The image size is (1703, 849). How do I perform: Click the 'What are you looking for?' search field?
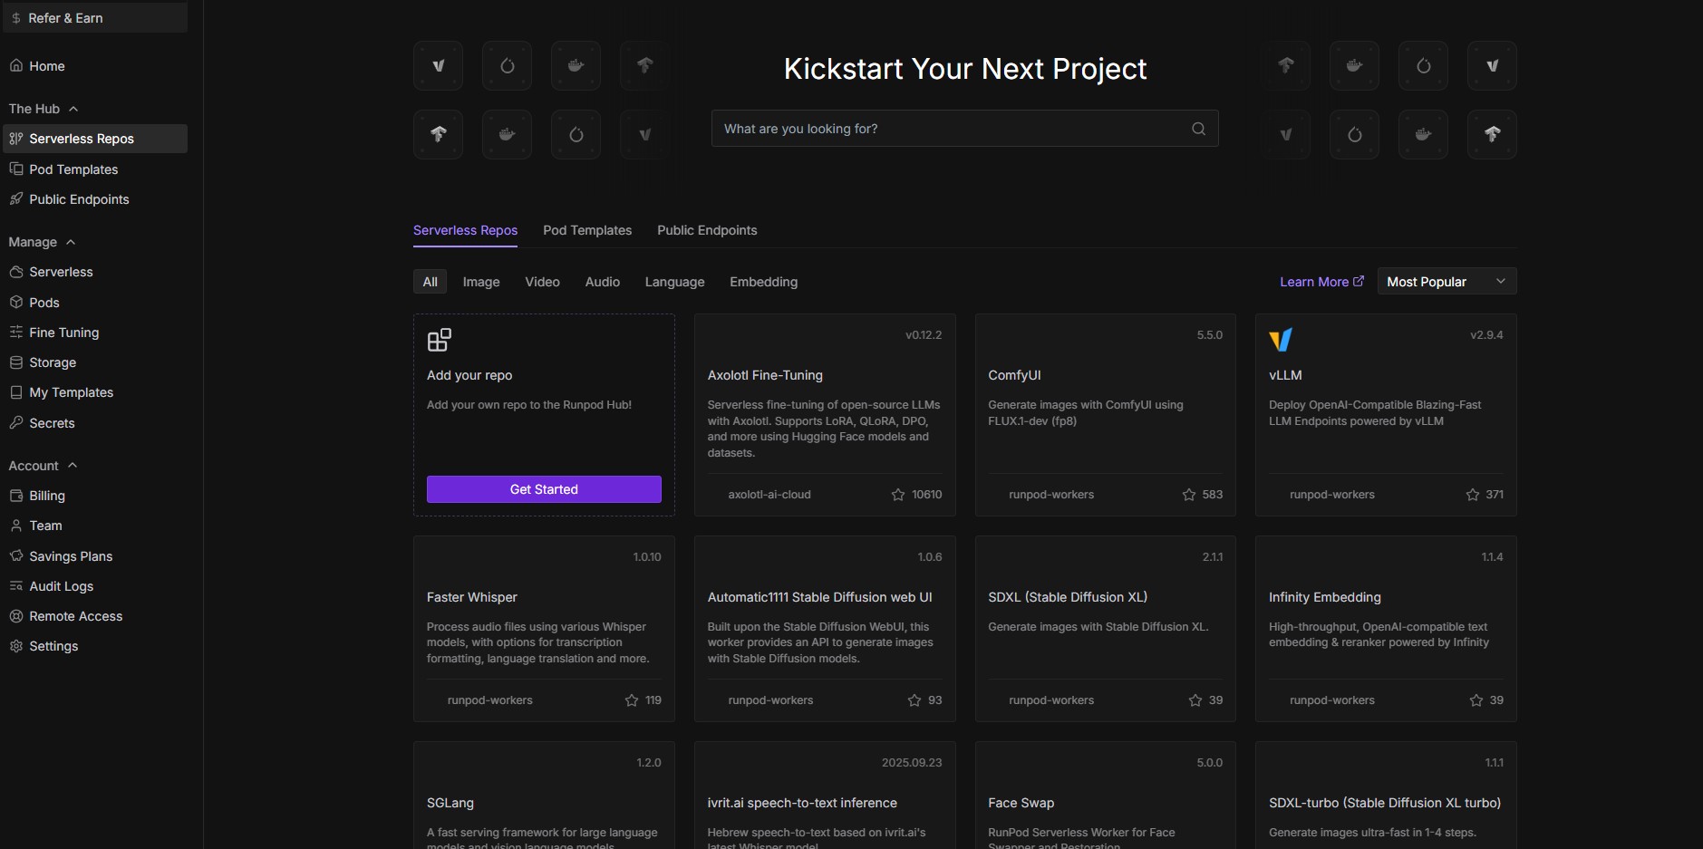(x=952, y=129)
